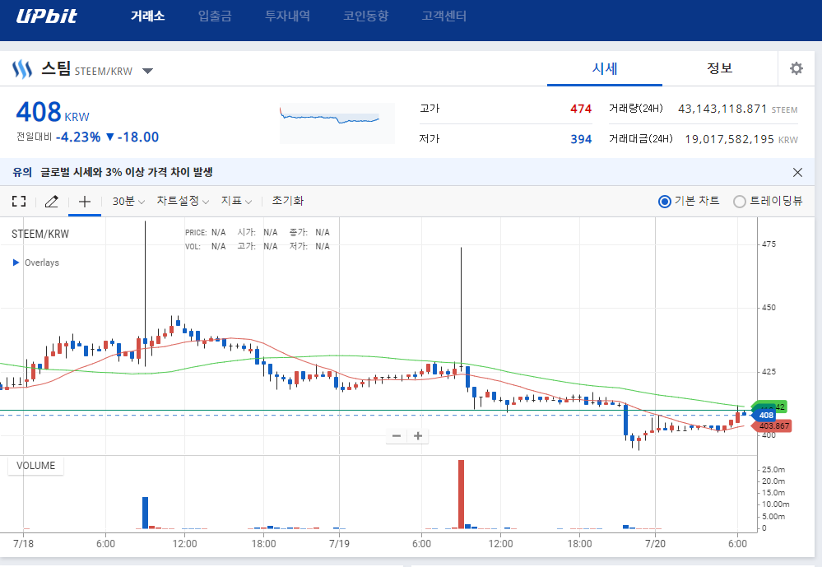The height and width of the screenshot is (567, 822).
Task: Open the STEEM/KRW market selector arrow
Action: pyautogui.click(x=147, y=71)
